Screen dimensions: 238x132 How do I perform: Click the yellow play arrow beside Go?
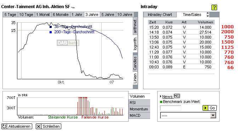point(205,108)
